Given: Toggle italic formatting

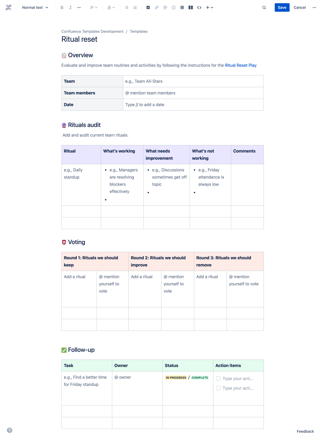Looking at the screenshot, I should pos(70,7).
